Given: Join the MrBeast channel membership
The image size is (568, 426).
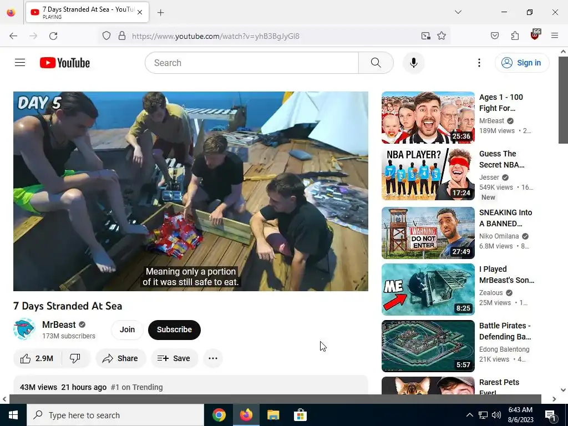Looking at the screenshot, I should pos(127,329).
